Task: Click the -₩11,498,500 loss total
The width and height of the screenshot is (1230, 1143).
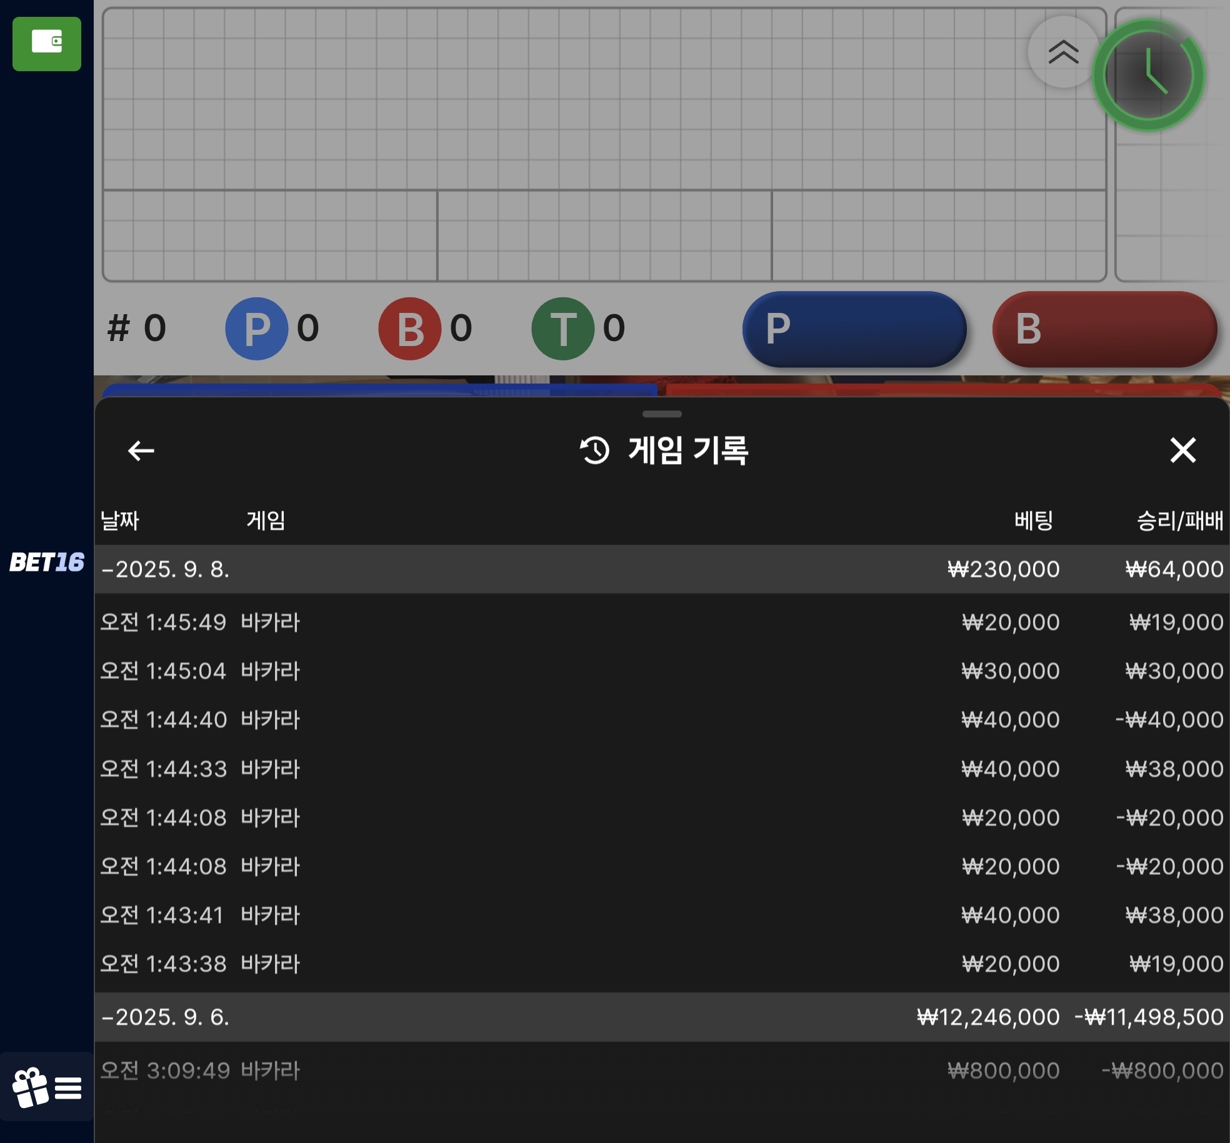Action: point(1149,1017)
